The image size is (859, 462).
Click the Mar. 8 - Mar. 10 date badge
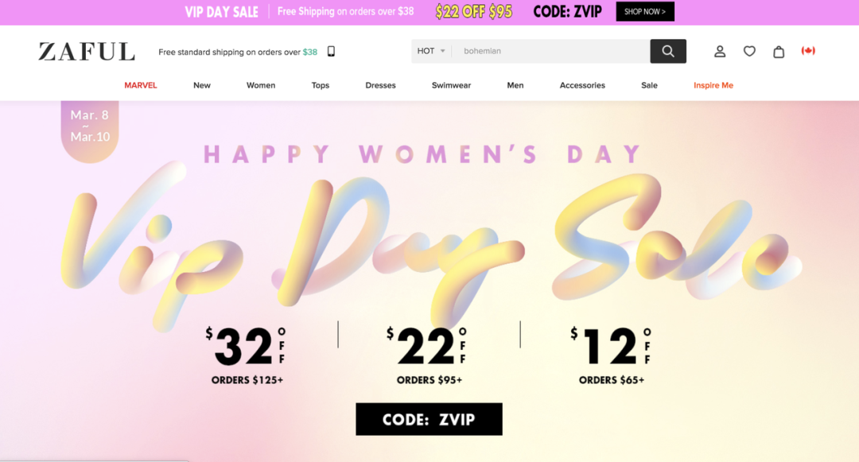[x=90, y=126]
